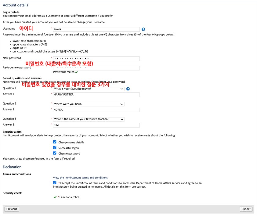Click the Submit button

(246, 209)
